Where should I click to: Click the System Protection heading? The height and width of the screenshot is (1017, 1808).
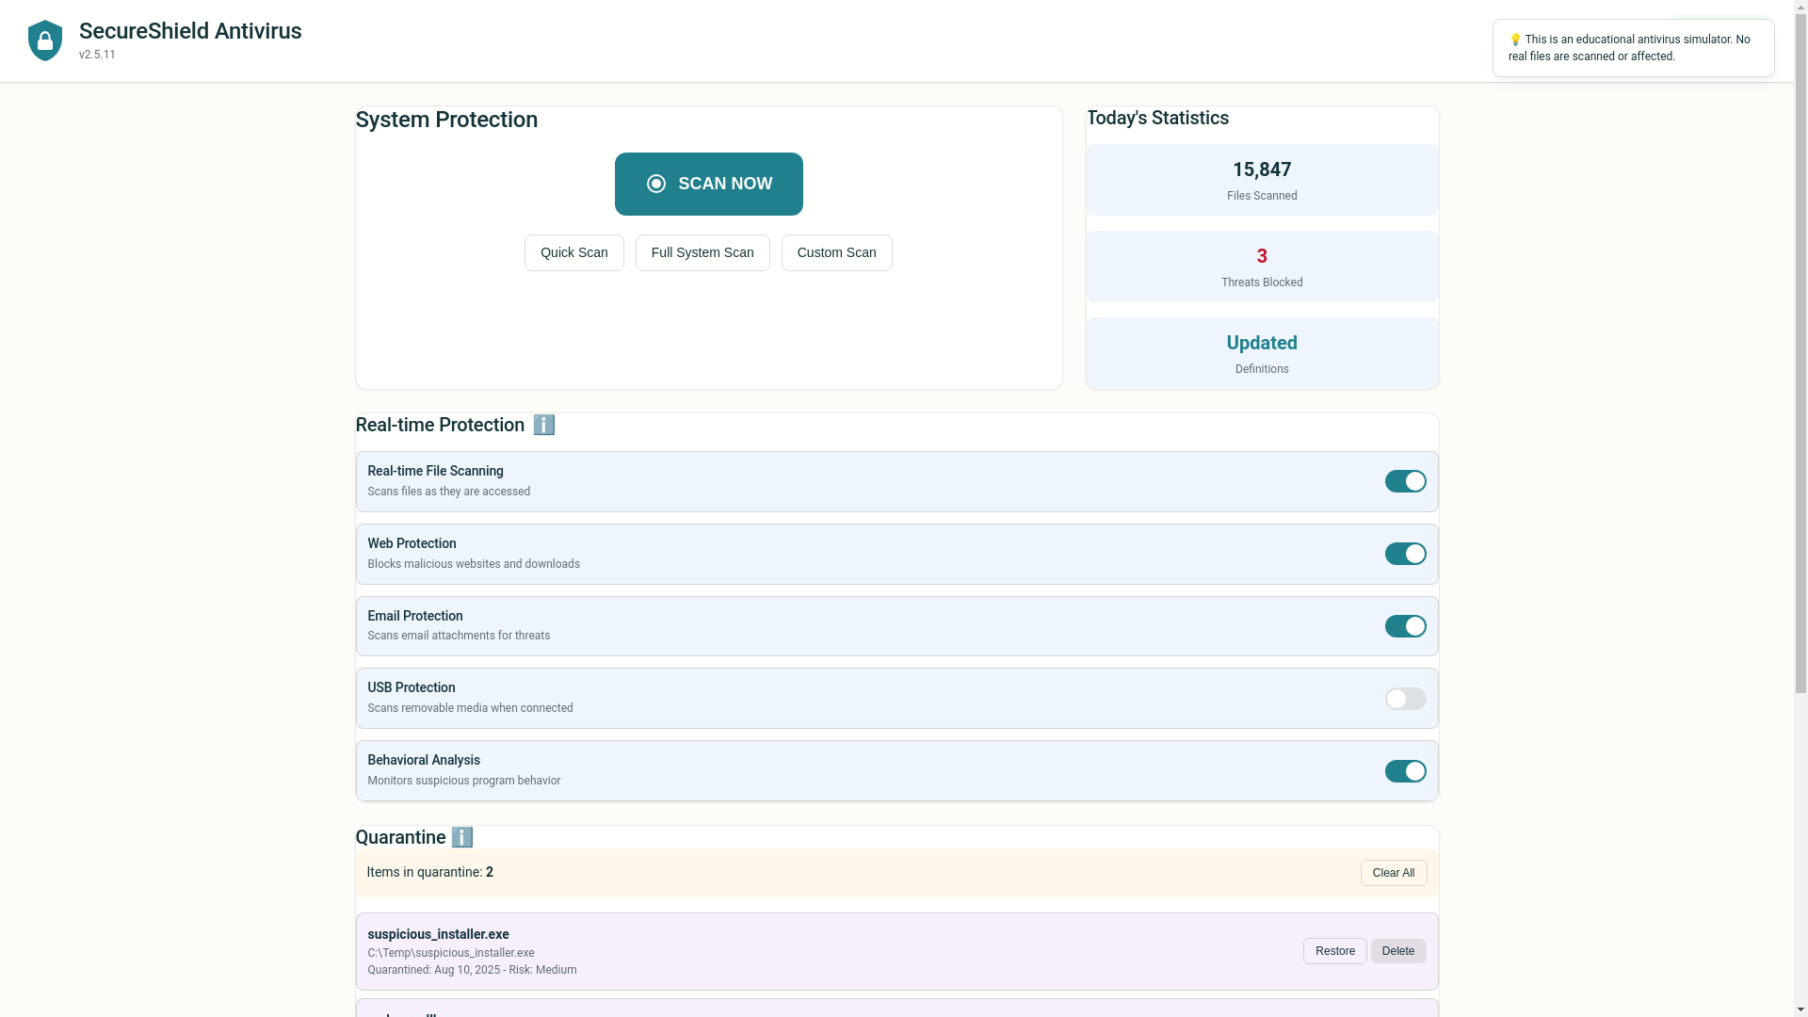pos(446,120)
